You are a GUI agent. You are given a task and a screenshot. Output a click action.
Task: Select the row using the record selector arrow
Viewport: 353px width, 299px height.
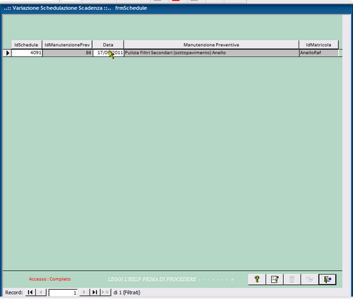(x=7, y=53)
